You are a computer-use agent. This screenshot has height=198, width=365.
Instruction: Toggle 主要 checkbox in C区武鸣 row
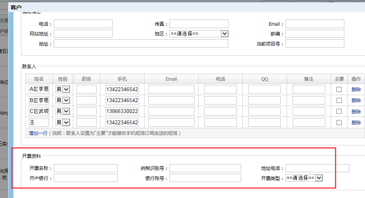pyautogui.click(x=339, y=111)
